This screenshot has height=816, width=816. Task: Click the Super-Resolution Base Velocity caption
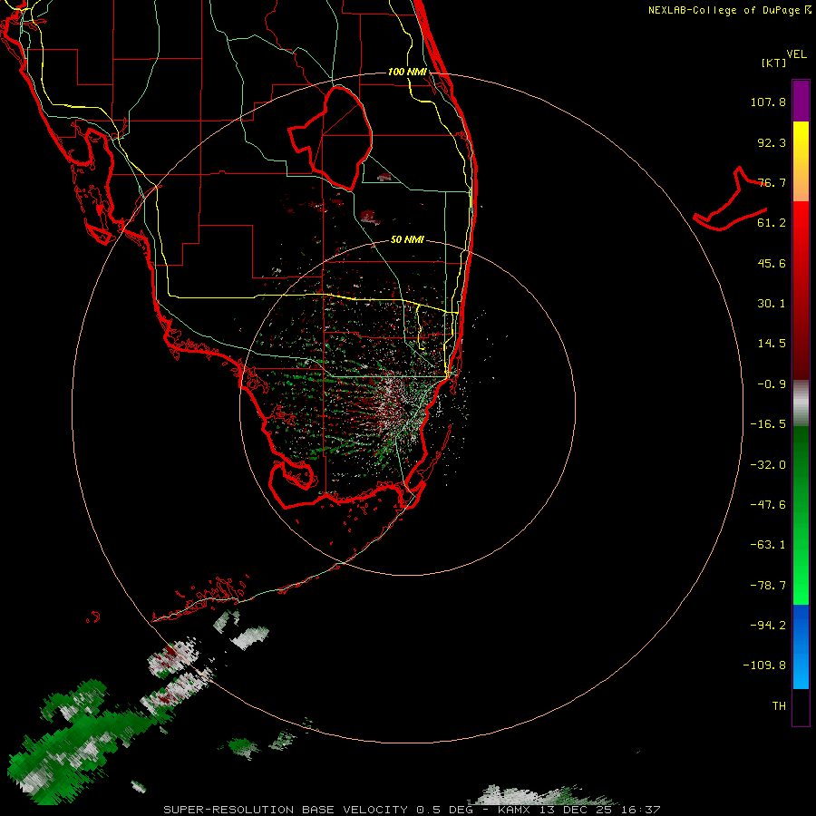(413, 810)
